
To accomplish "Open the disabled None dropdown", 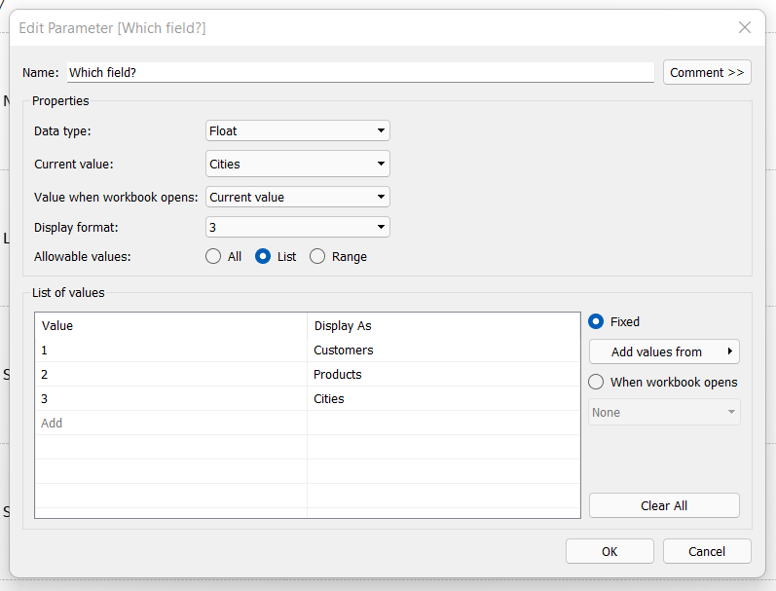I will 664,412.
